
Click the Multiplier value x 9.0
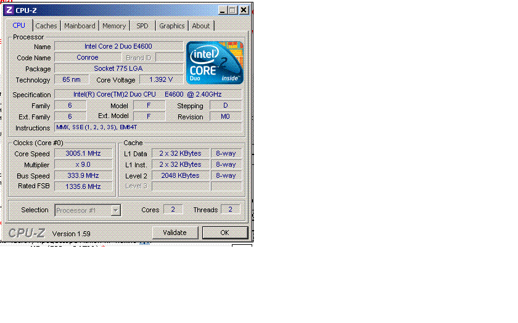click(83, 164)
